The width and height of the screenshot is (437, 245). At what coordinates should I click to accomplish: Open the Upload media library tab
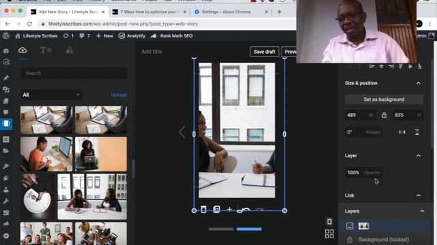click(23, 50)
